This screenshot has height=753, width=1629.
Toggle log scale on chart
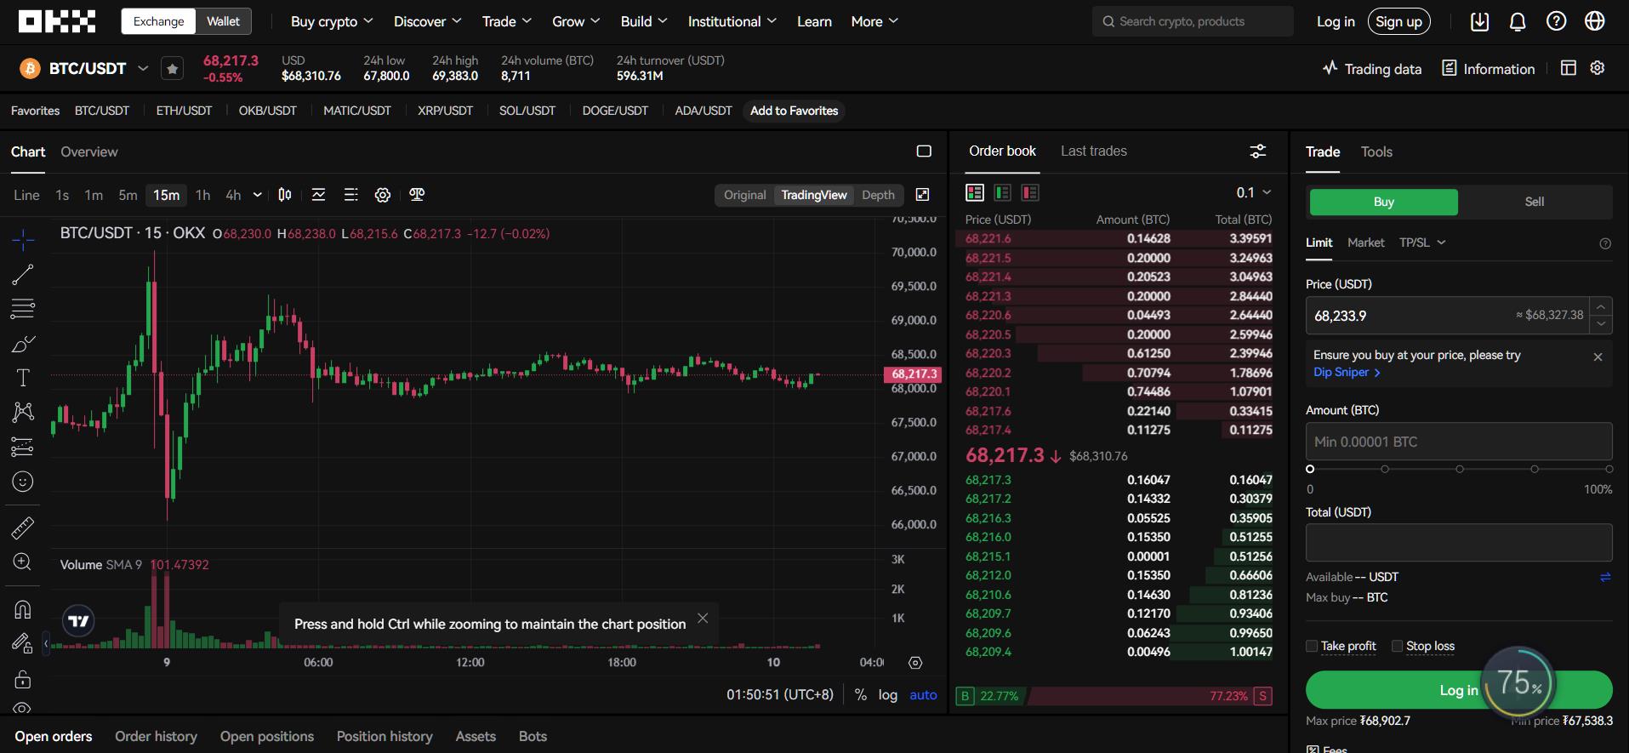887,695
